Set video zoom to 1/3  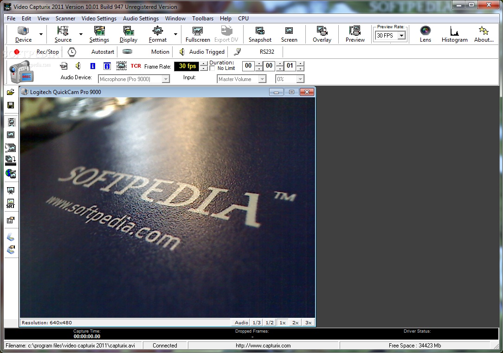click(257, 322)
